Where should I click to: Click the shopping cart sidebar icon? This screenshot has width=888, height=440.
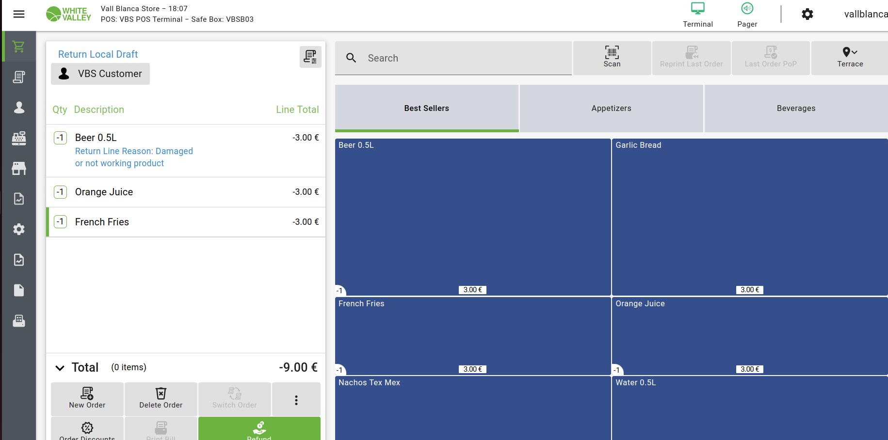tap(19, 47)
